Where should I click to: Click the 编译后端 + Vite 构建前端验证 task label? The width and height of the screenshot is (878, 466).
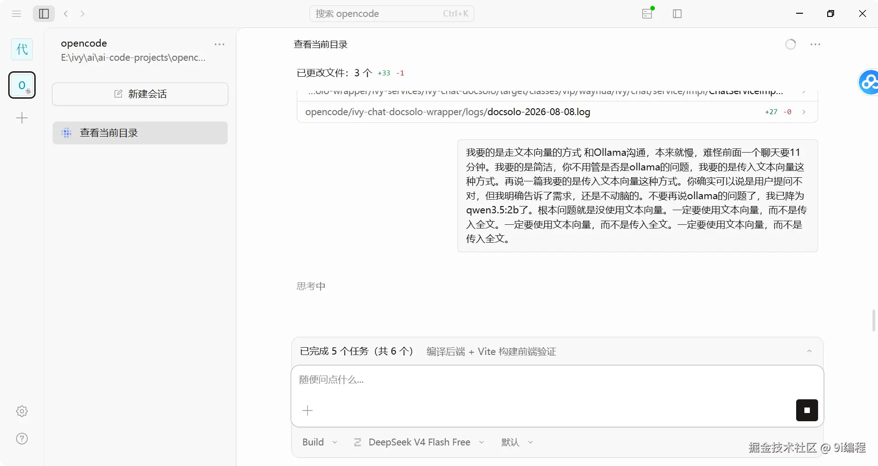tap(491, 352)
